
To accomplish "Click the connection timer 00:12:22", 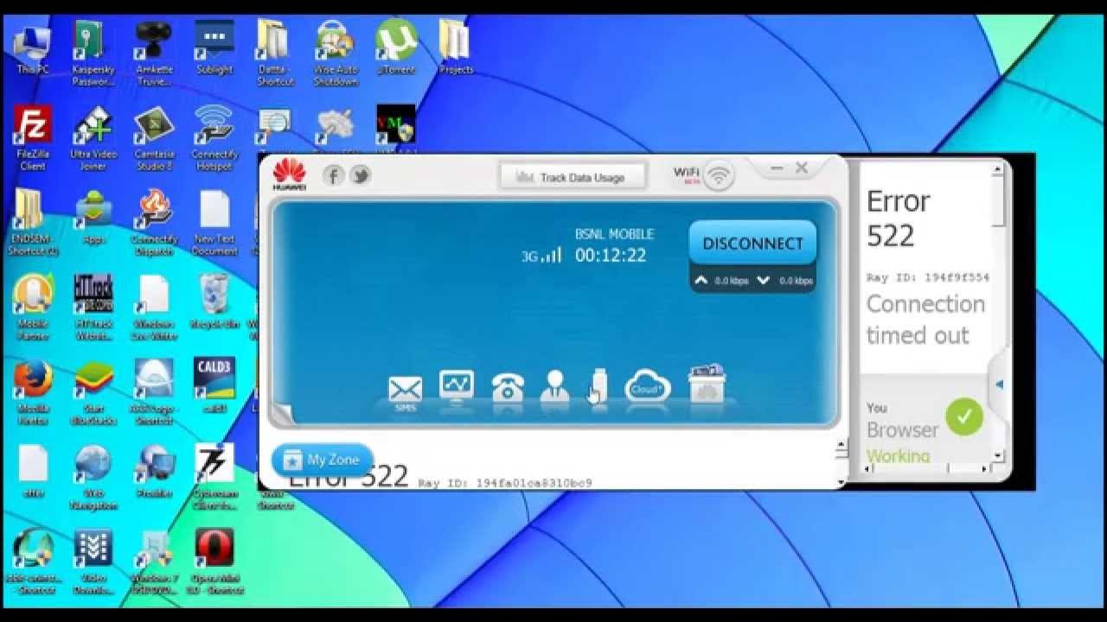I will click(611, 256).
